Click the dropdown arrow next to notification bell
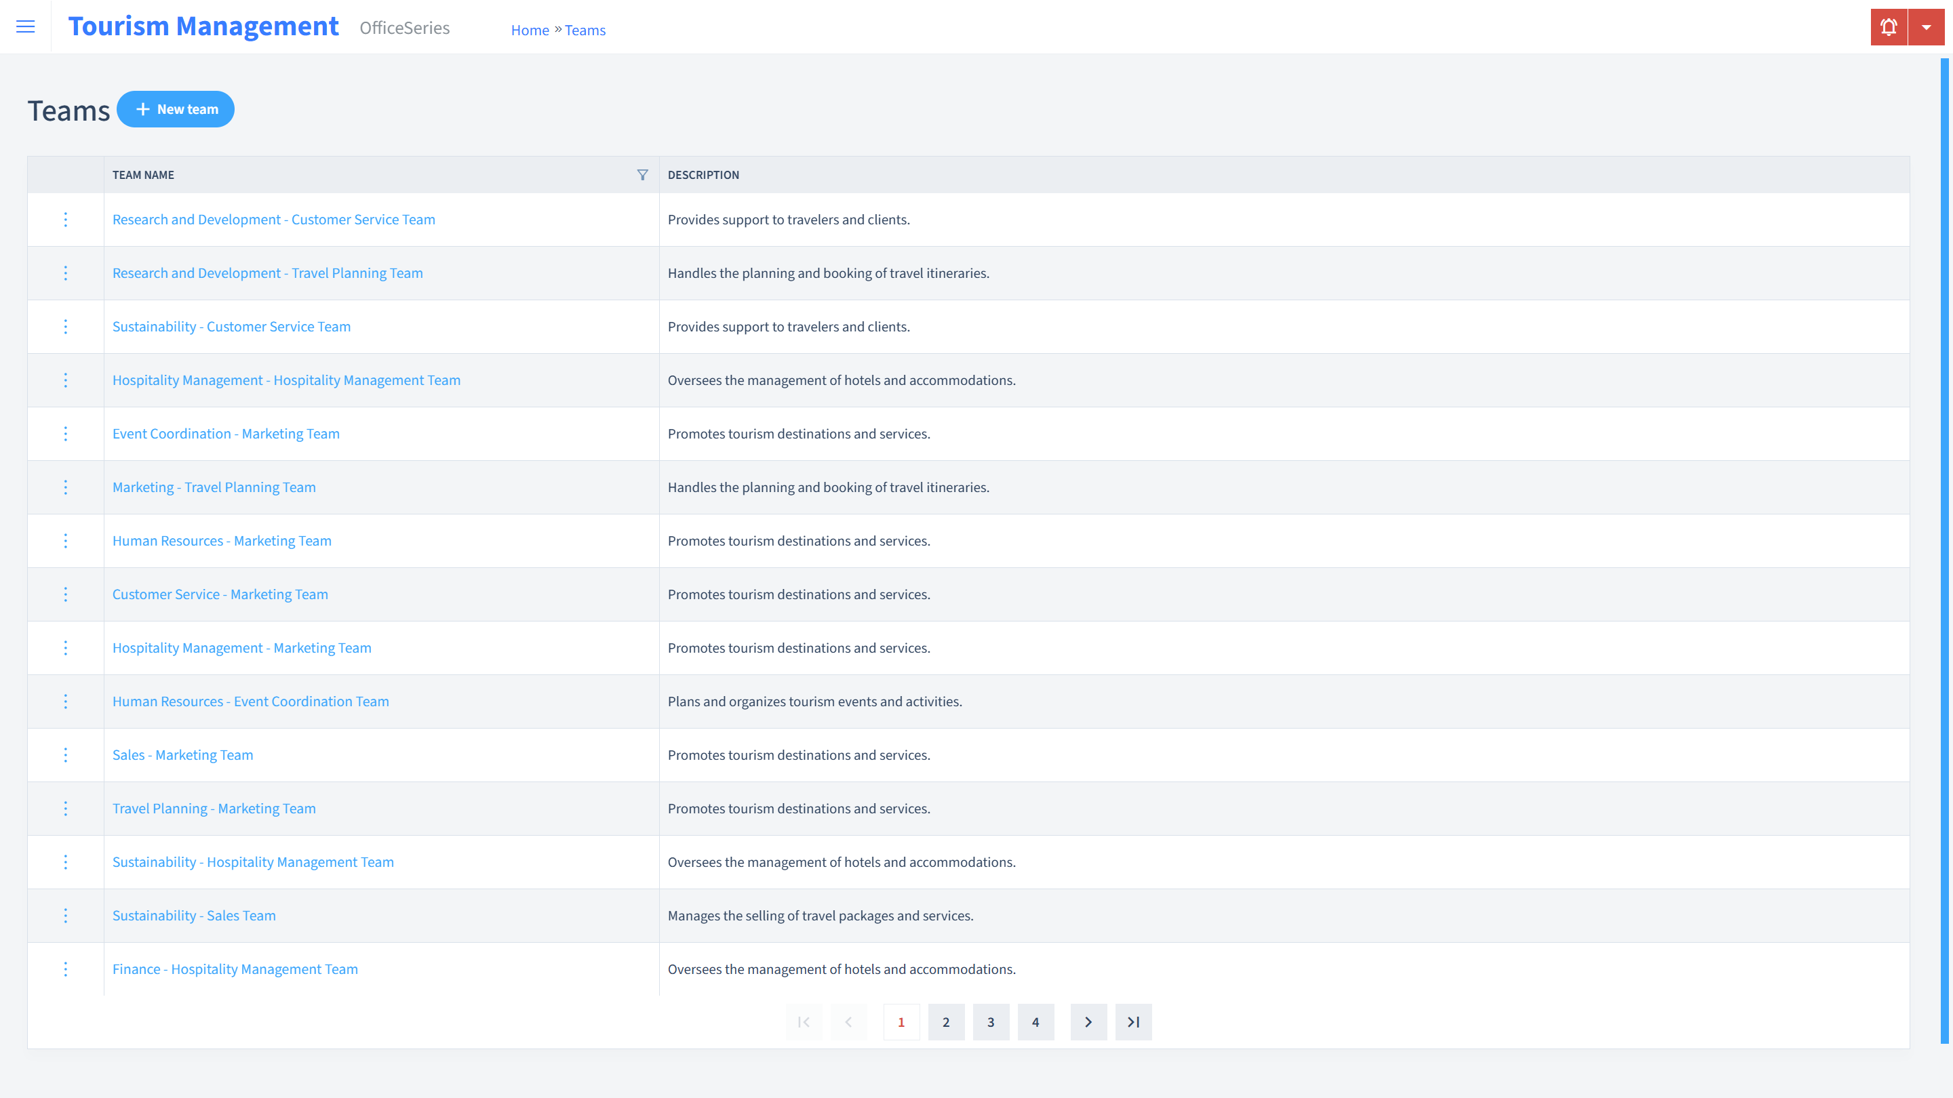Viewport: 1953px width, 1098px height. (1926, 27)
